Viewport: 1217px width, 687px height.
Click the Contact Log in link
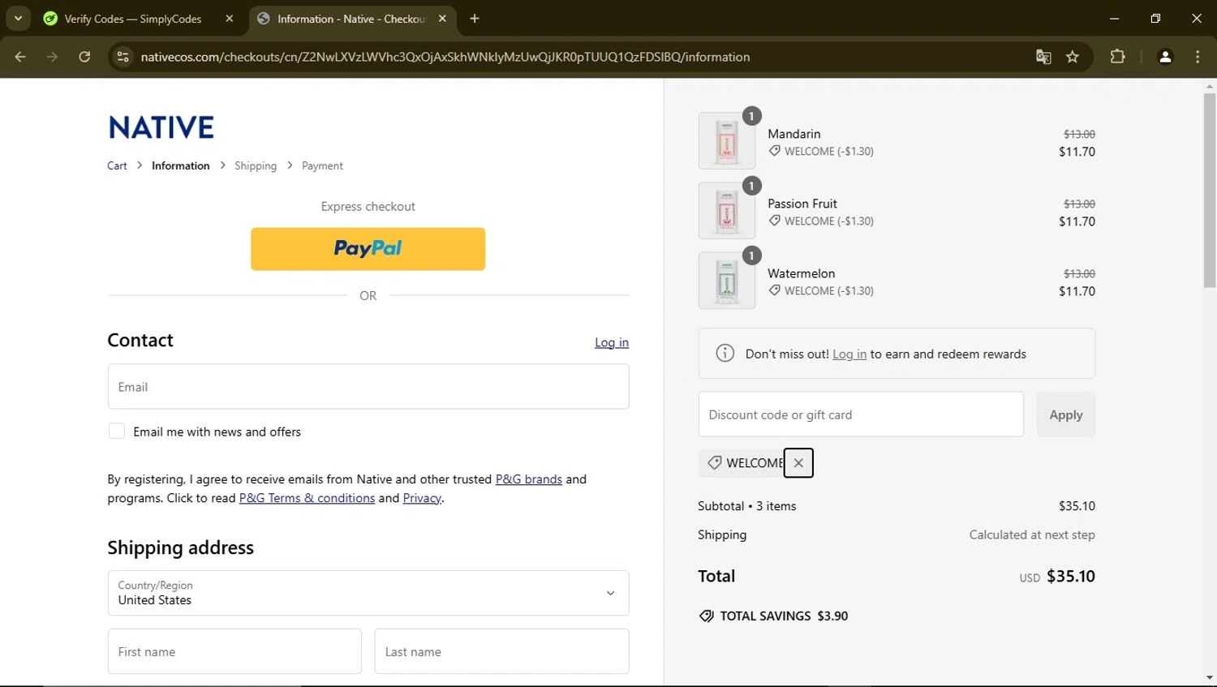(x=612, y=342)
